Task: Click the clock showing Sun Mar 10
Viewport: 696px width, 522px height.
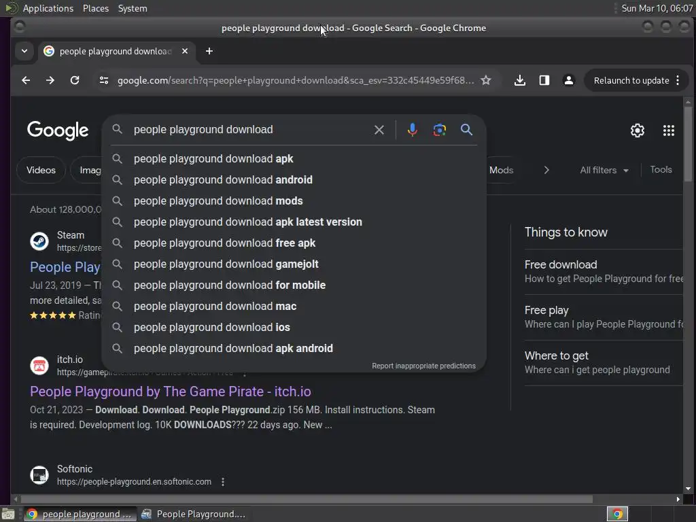Action: [657, 8]
